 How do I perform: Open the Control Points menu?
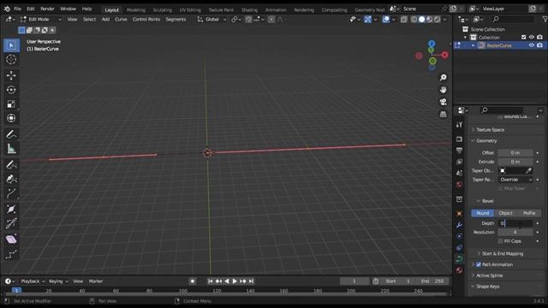tap(146, 20)
